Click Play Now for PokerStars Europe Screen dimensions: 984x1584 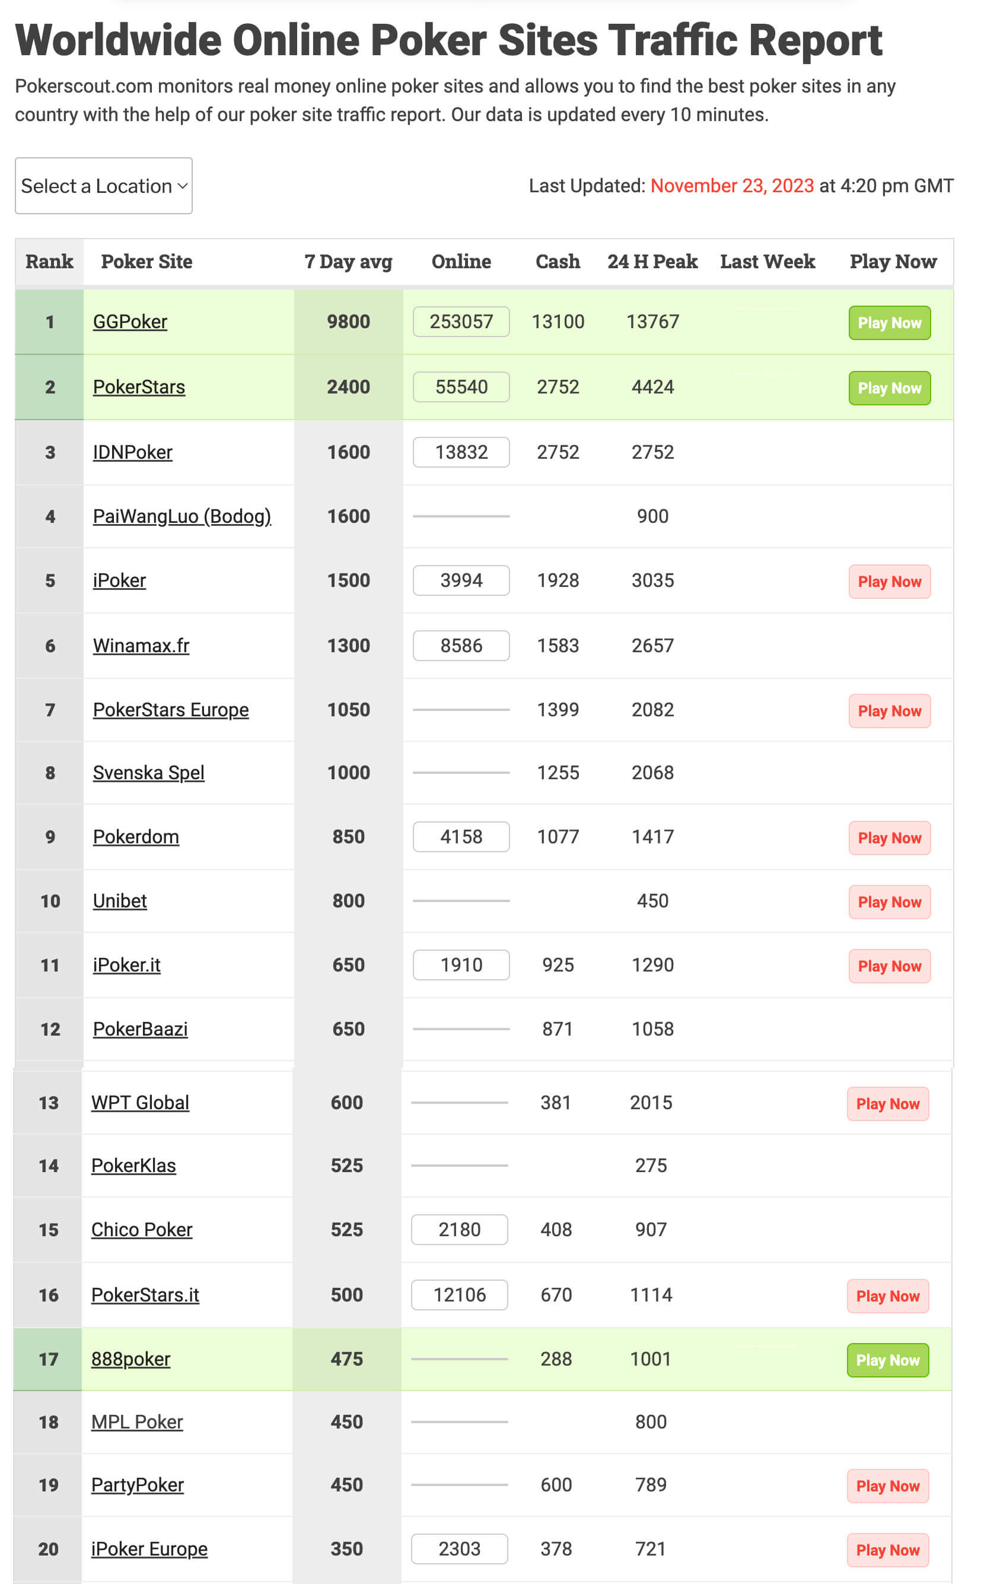pos(889,711)
